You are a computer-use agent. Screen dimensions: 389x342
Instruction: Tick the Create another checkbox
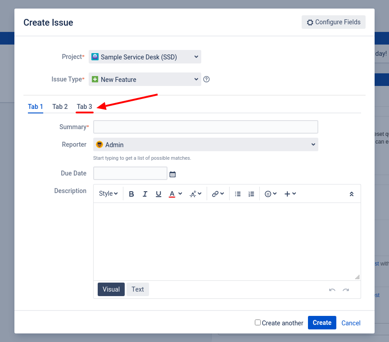[258, 322]
